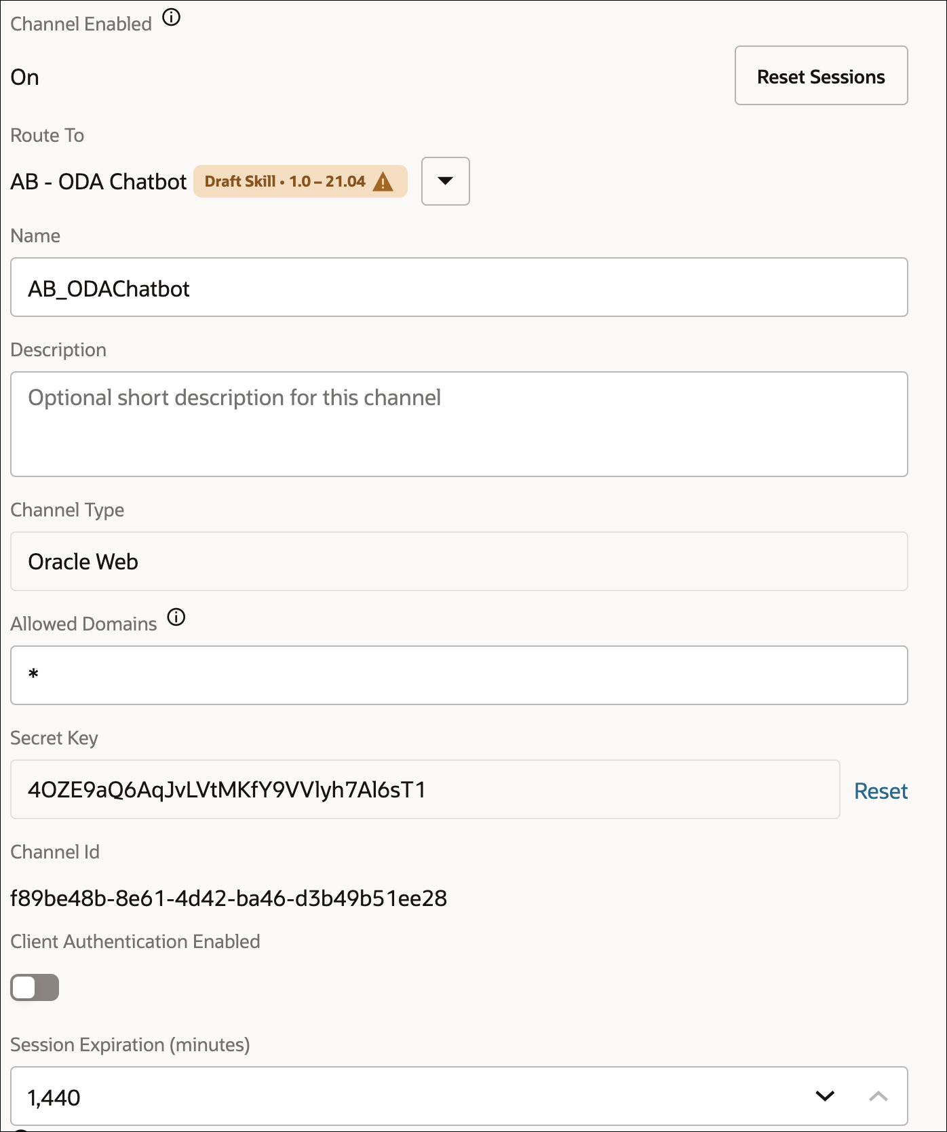Image resolution: width=947 pixels, height=1132 pixels.
Task: Click into the Description text area
Action: click(459, 424)
